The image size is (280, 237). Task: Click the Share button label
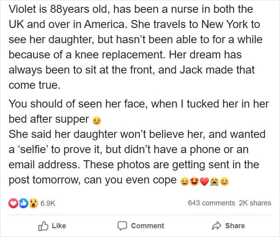point(235,226)
